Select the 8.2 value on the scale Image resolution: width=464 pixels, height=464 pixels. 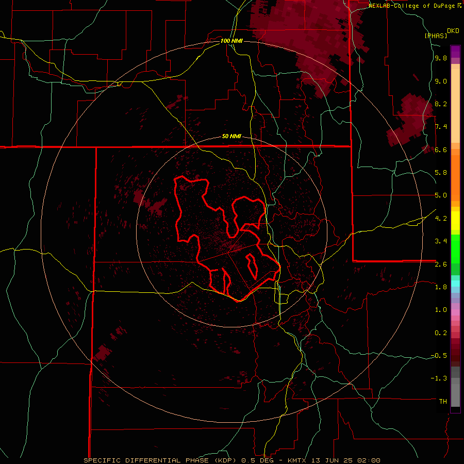[x=441, y=104]
